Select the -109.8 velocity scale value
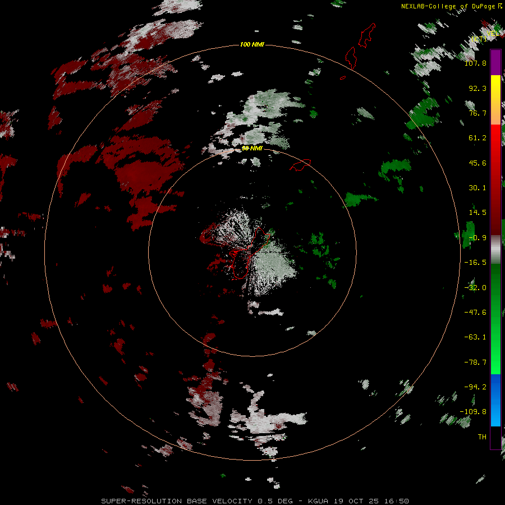 point(473,412)
